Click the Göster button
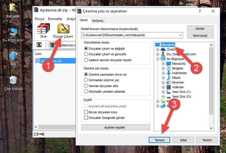The image size is (226, 153). coord(200,29)
